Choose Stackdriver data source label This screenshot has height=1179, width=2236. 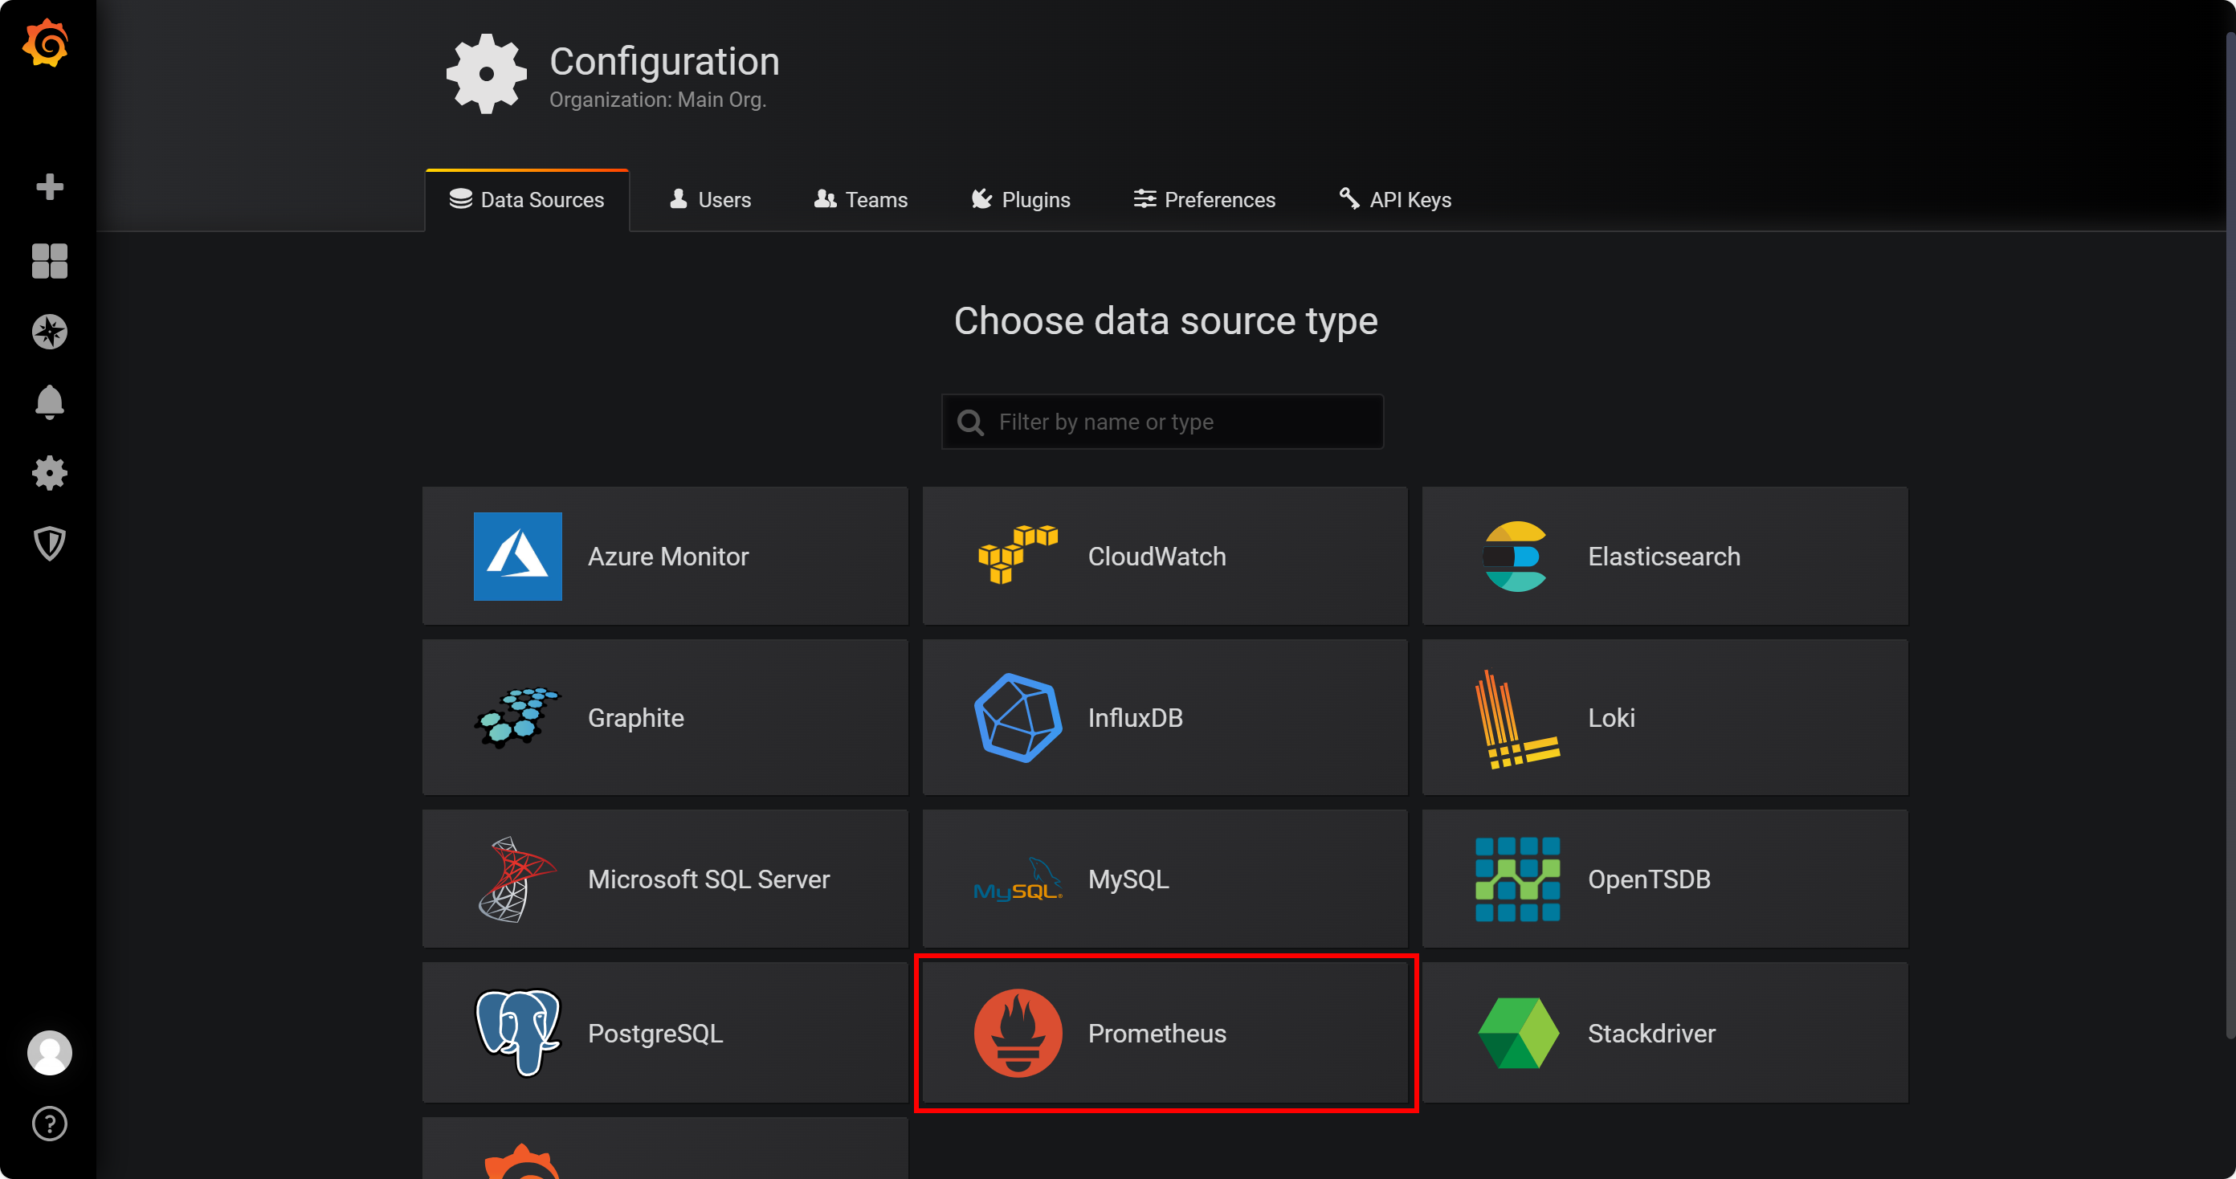(x=1652, y=1033)
